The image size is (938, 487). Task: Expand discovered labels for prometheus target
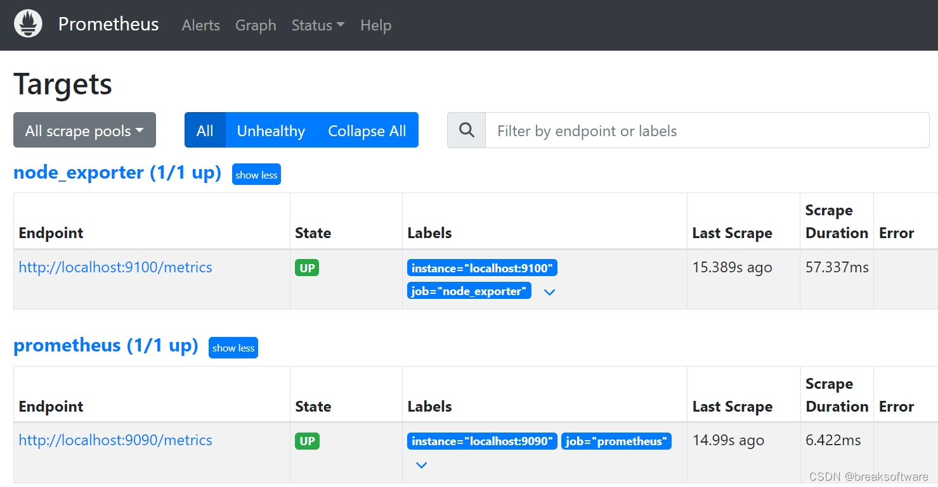[421, 465]
